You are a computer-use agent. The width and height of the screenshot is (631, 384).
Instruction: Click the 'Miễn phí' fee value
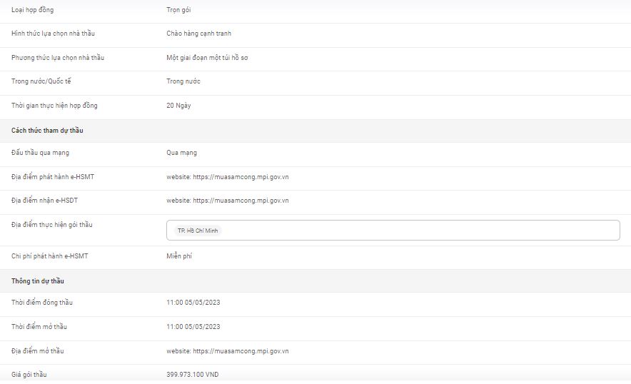point(179,256)
